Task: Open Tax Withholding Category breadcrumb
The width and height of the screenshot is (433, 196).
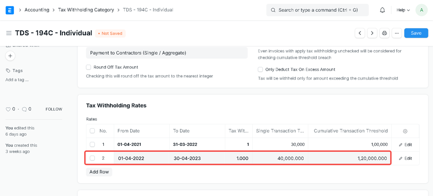Action: point(86,10)
